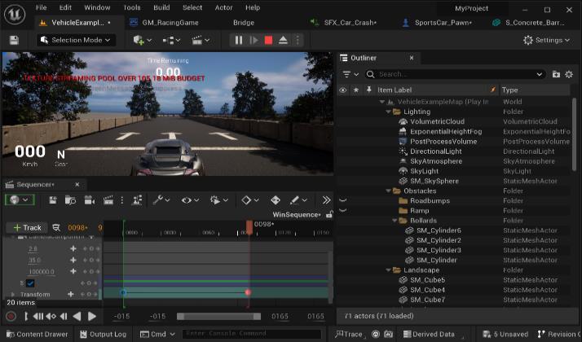Screen dimensions: 582x342
Task: Open the Settings dropdown
Action: point(546,40)
